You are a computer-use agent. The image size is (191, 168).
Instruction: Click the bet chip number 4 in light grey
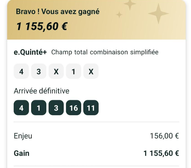[21, 72]
